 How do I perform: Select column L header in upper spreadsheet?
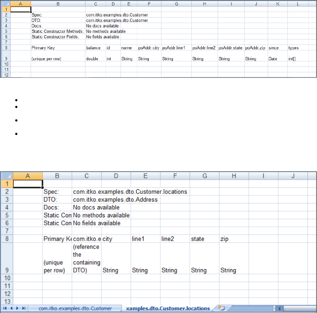(298, 4)
